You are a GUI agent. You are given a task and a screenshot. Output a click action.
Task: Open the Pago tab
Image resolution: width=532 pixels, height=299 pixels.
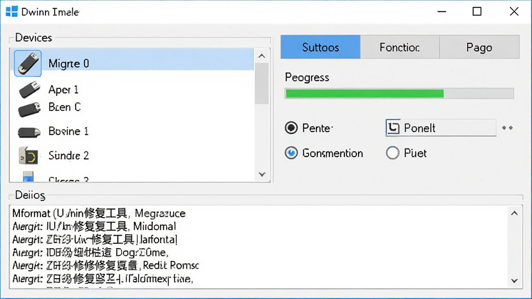[x=479, y=47]
